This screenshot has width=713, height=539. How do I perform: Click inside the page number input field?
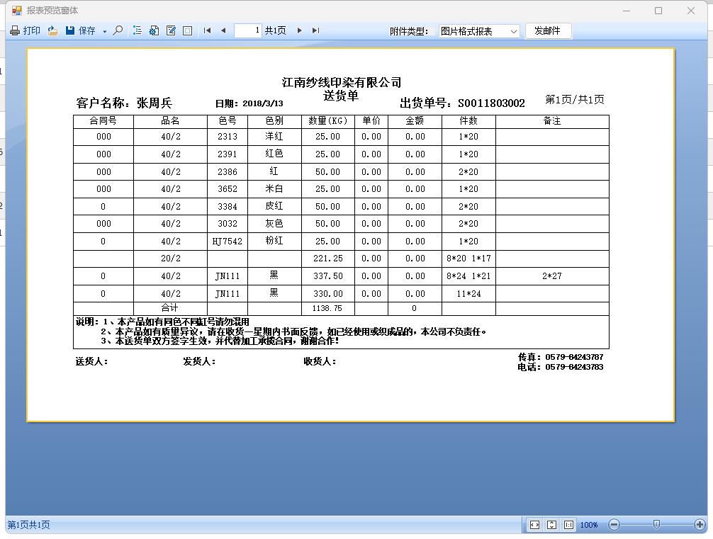tap(247, 30)
